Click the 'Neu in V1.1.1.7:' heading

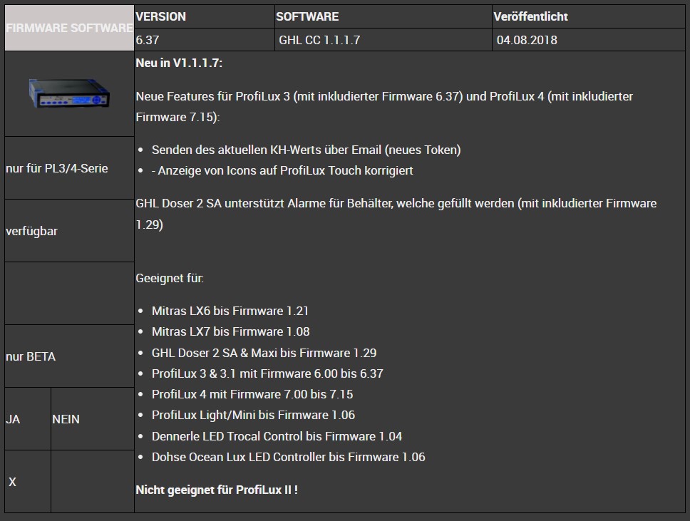pos(179,63)
